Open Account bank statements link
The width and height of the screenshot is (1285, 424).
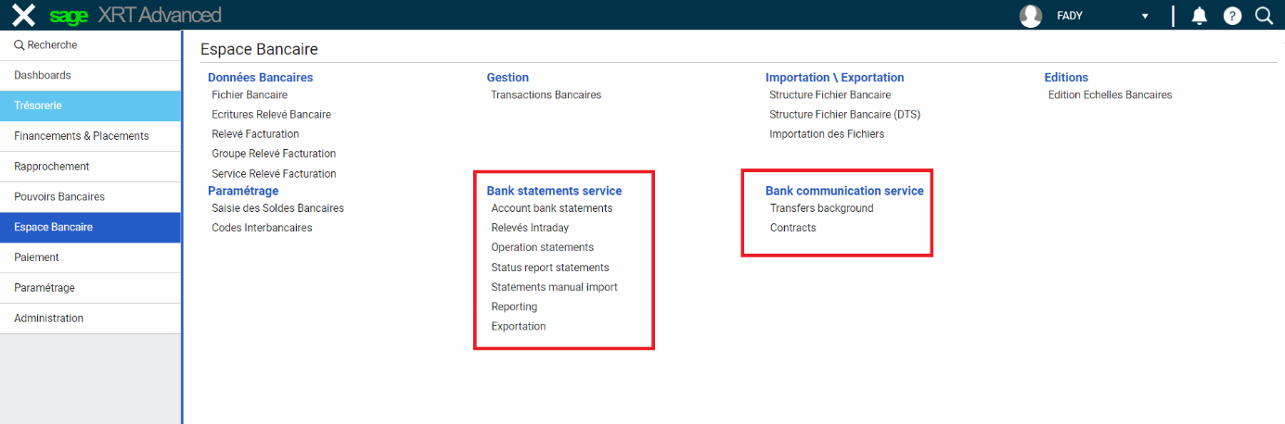552,208
